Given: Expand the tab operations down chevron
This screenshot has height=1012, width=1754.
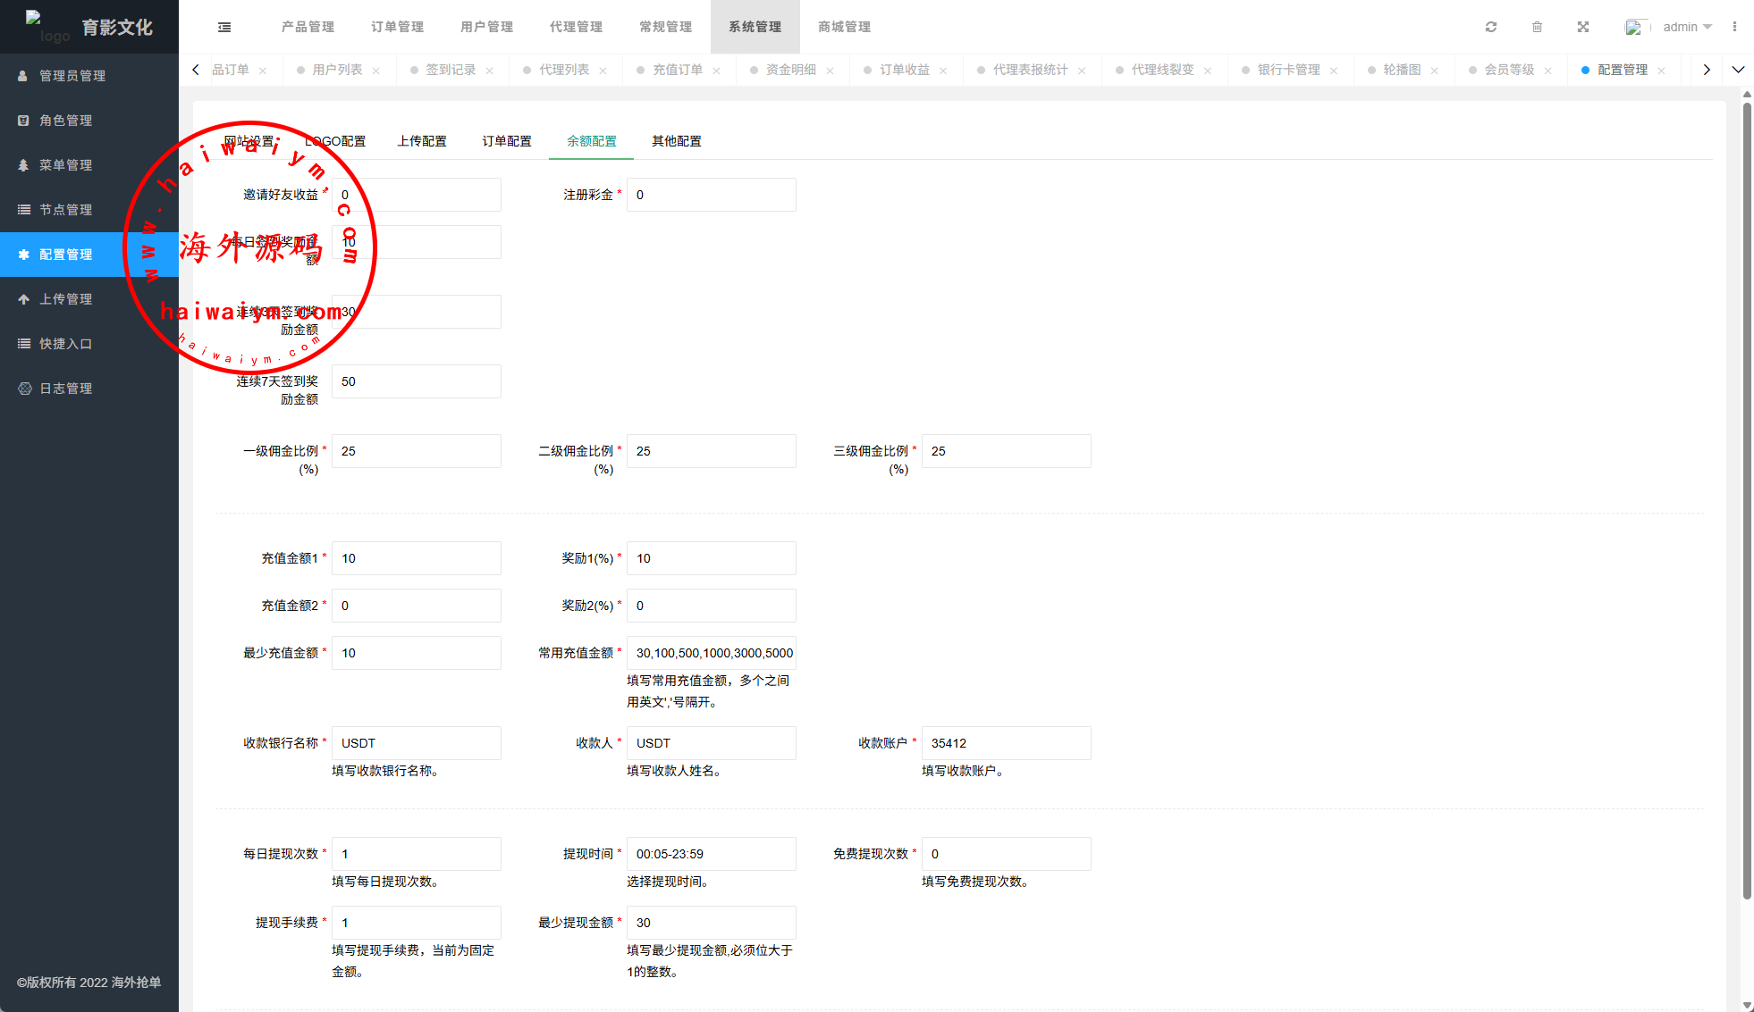Looking at the screenshot, I should click(x=1738, y=70).
